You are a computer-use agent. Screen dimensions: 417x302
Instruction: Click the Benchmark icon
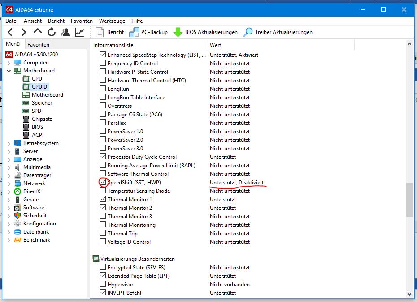pyautogui.click(x=17, y=240)
